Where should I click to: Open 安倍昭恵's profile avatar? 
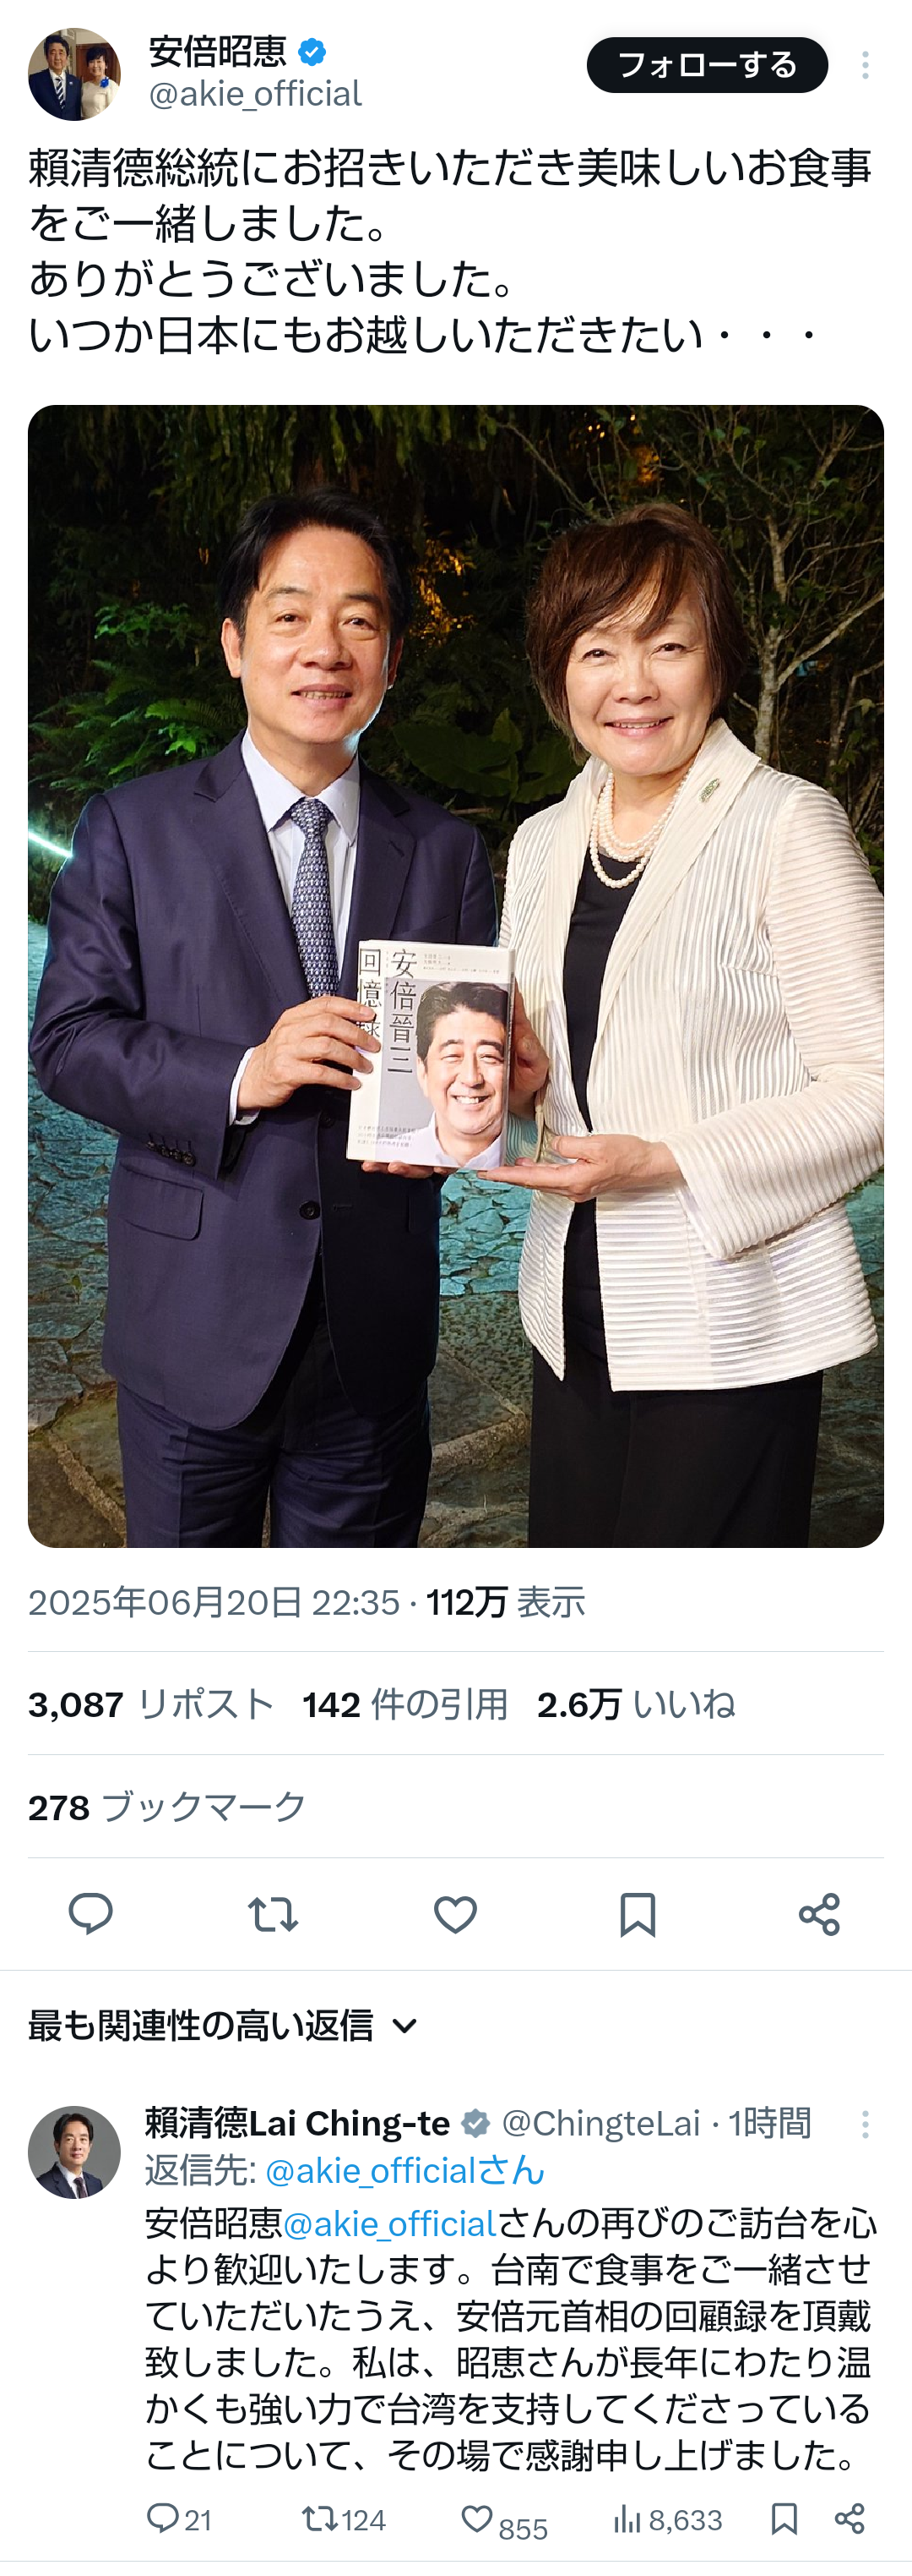[74, 74]
